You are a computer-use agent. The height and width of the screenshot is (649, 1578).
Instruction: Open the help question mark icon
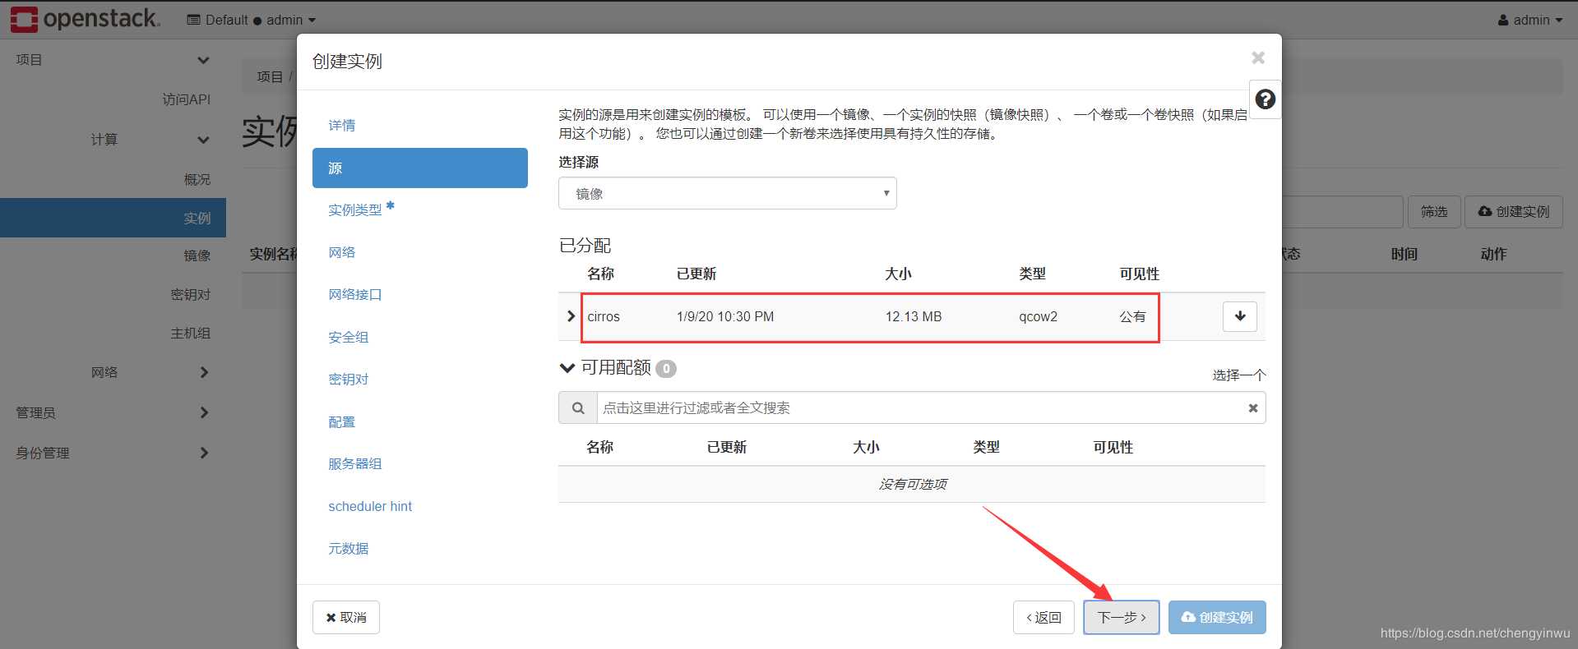click(x=1266, y=99)
